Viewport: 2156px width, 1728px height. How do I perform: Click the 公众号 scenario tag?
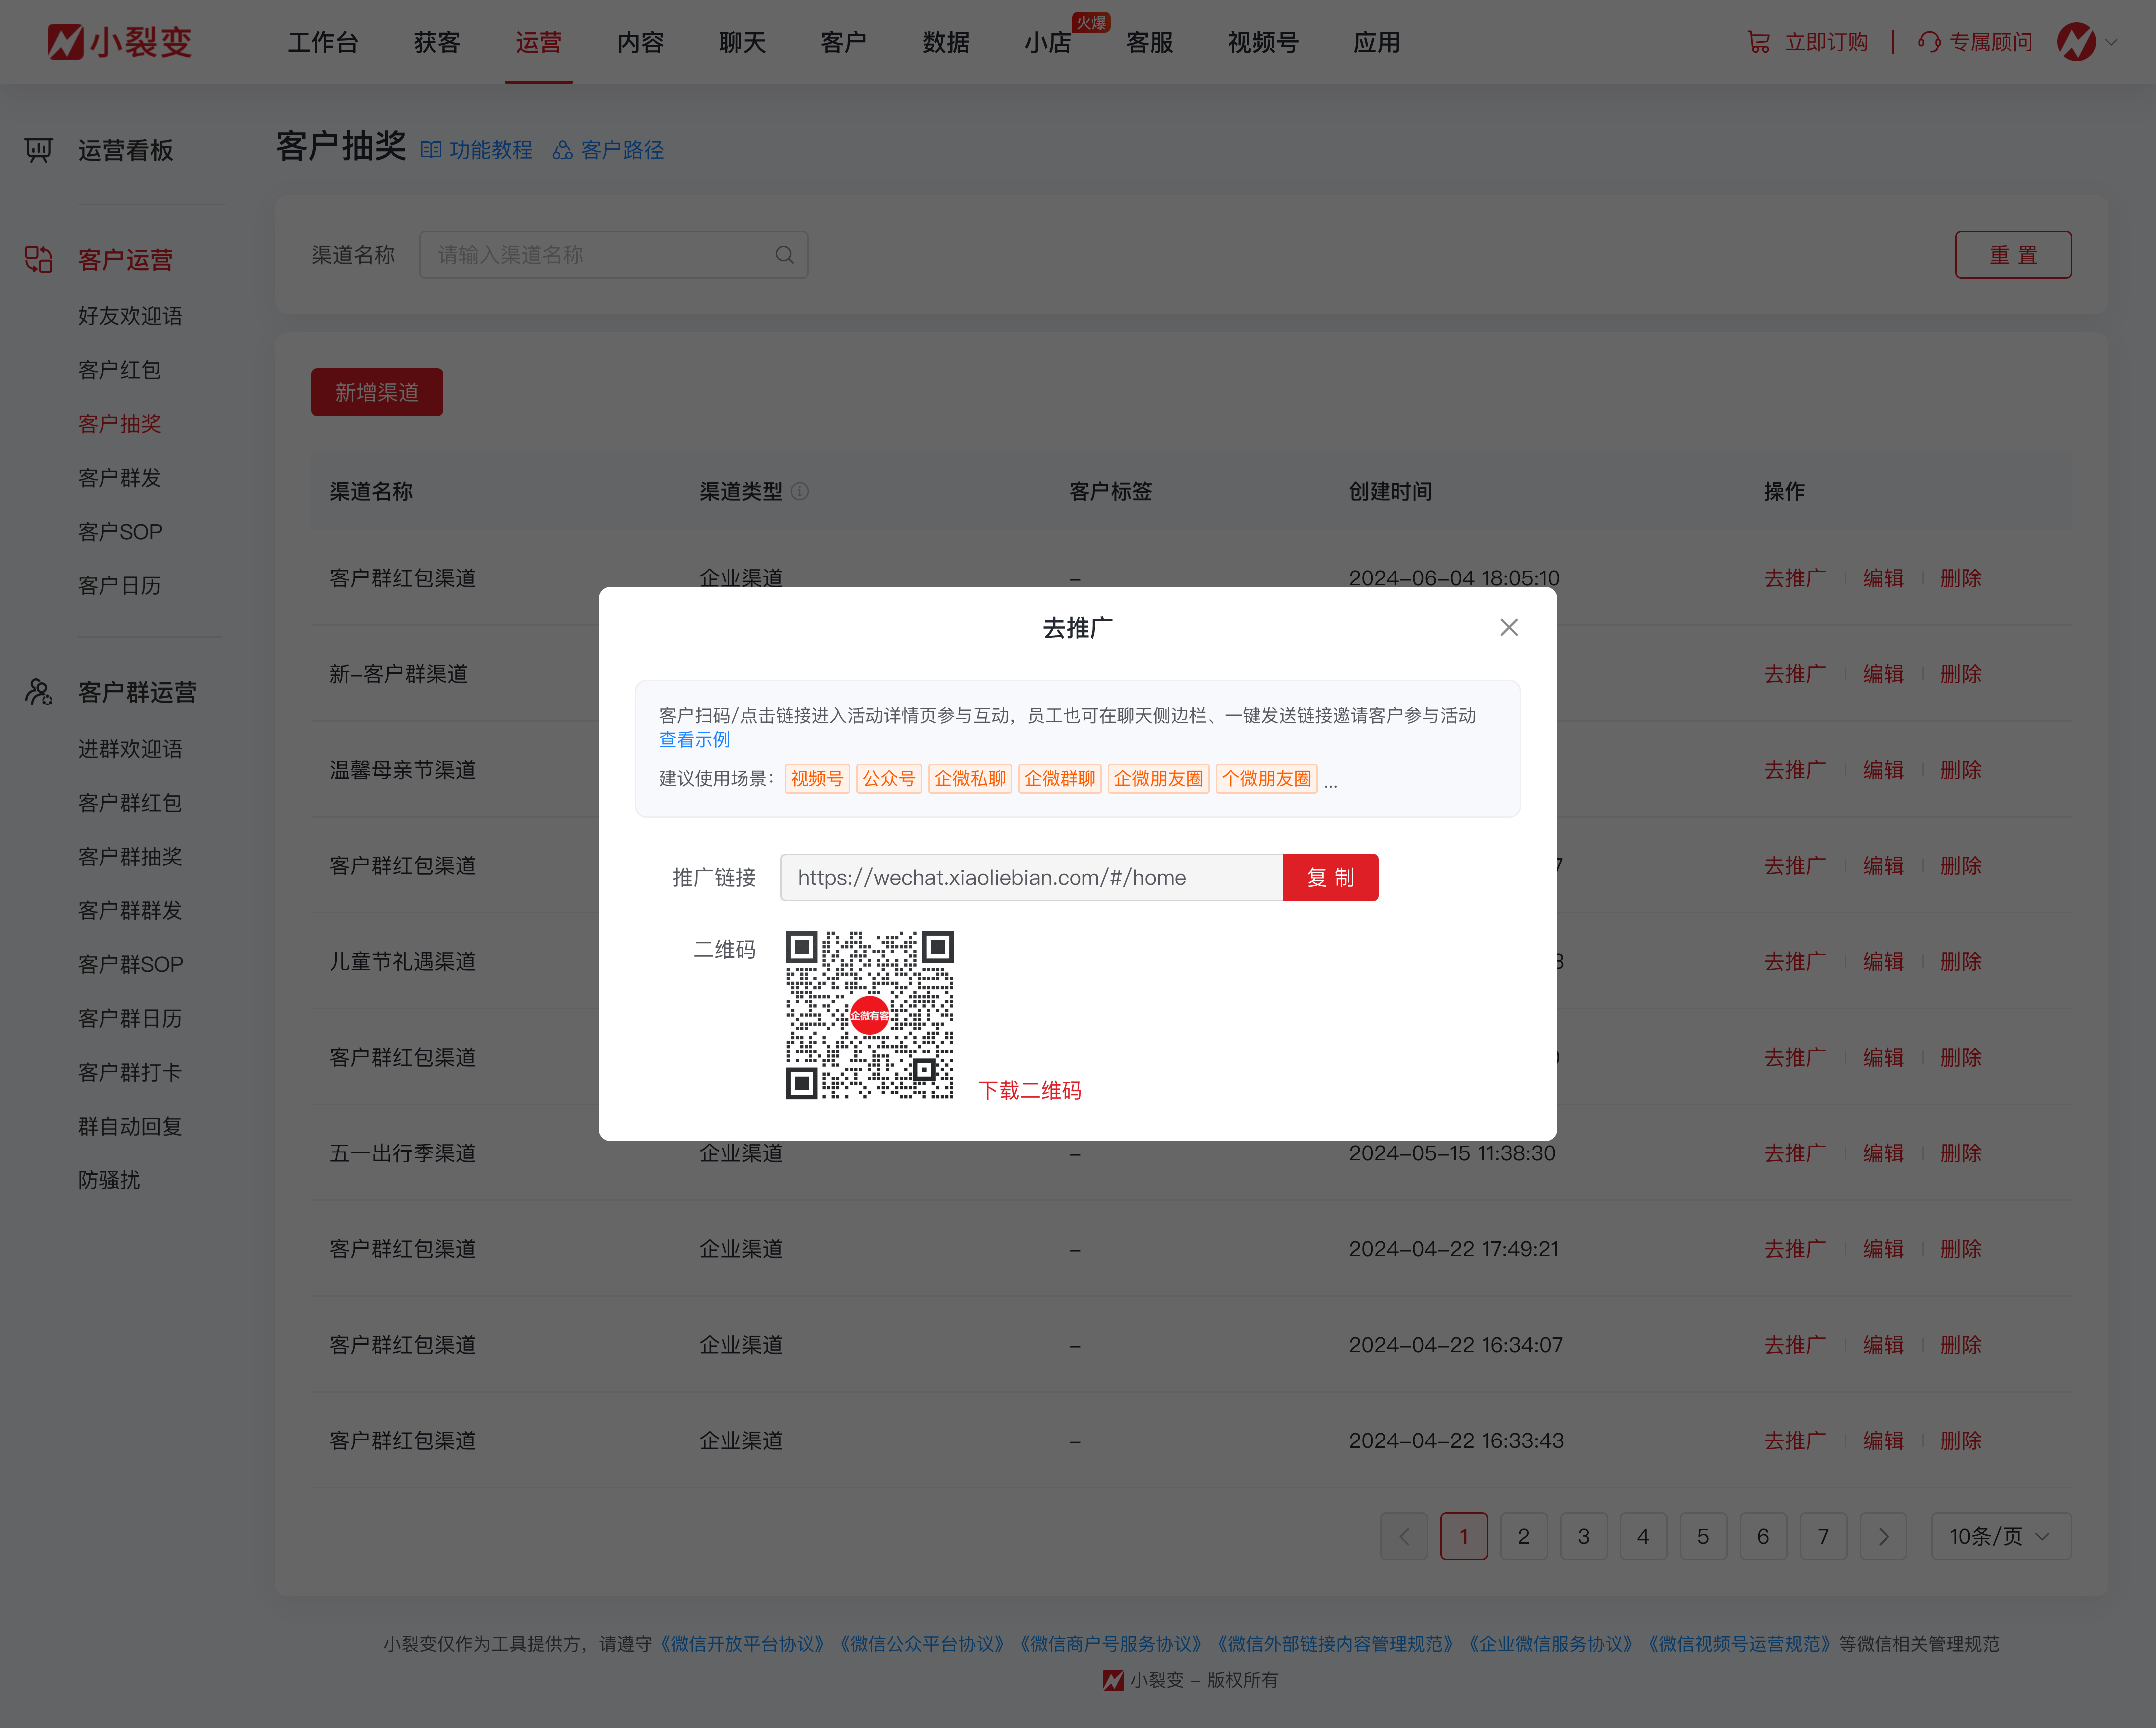889,778
